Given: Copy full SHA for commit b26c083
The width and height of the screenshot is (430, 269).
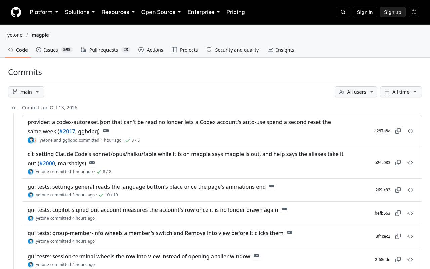Looking at the screenshot, I should click(x=398, y=163).
